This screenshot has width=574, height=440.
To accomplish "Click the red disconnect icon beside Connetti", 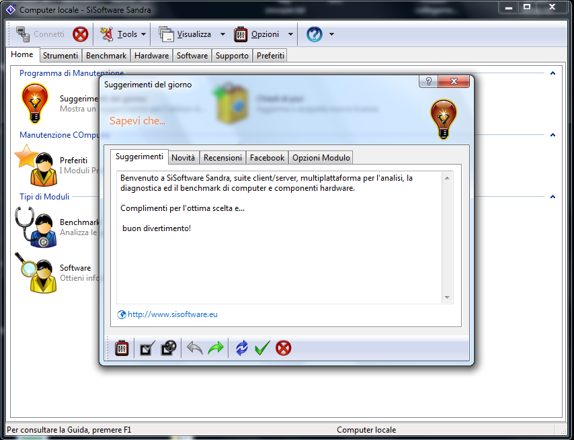I will click(80, 34).
